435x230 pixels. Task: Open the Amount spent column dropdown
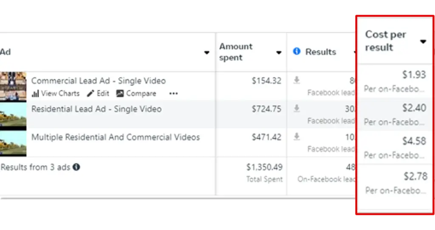click(x=279, y=53)
